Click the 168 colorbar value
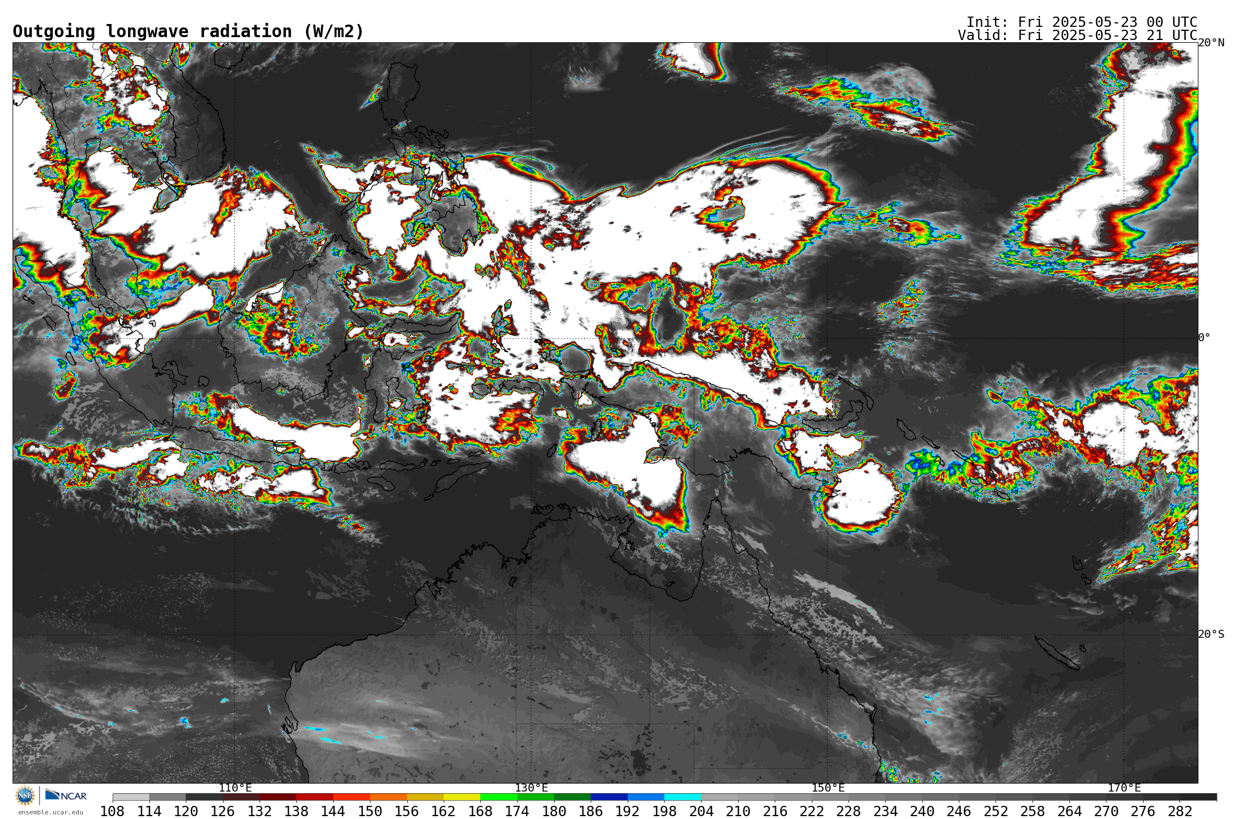Viewport: 1235px width, 819px height. 480,811
